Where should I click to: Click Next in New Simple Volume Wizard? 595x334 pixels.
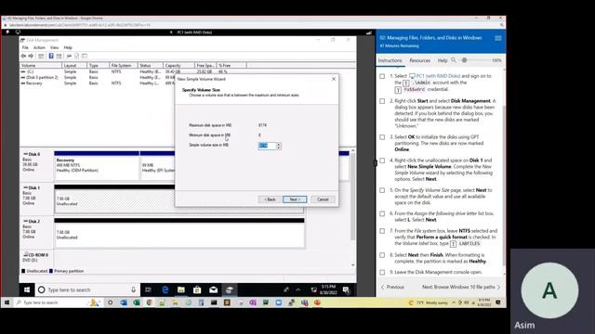(x=295, y=199)
